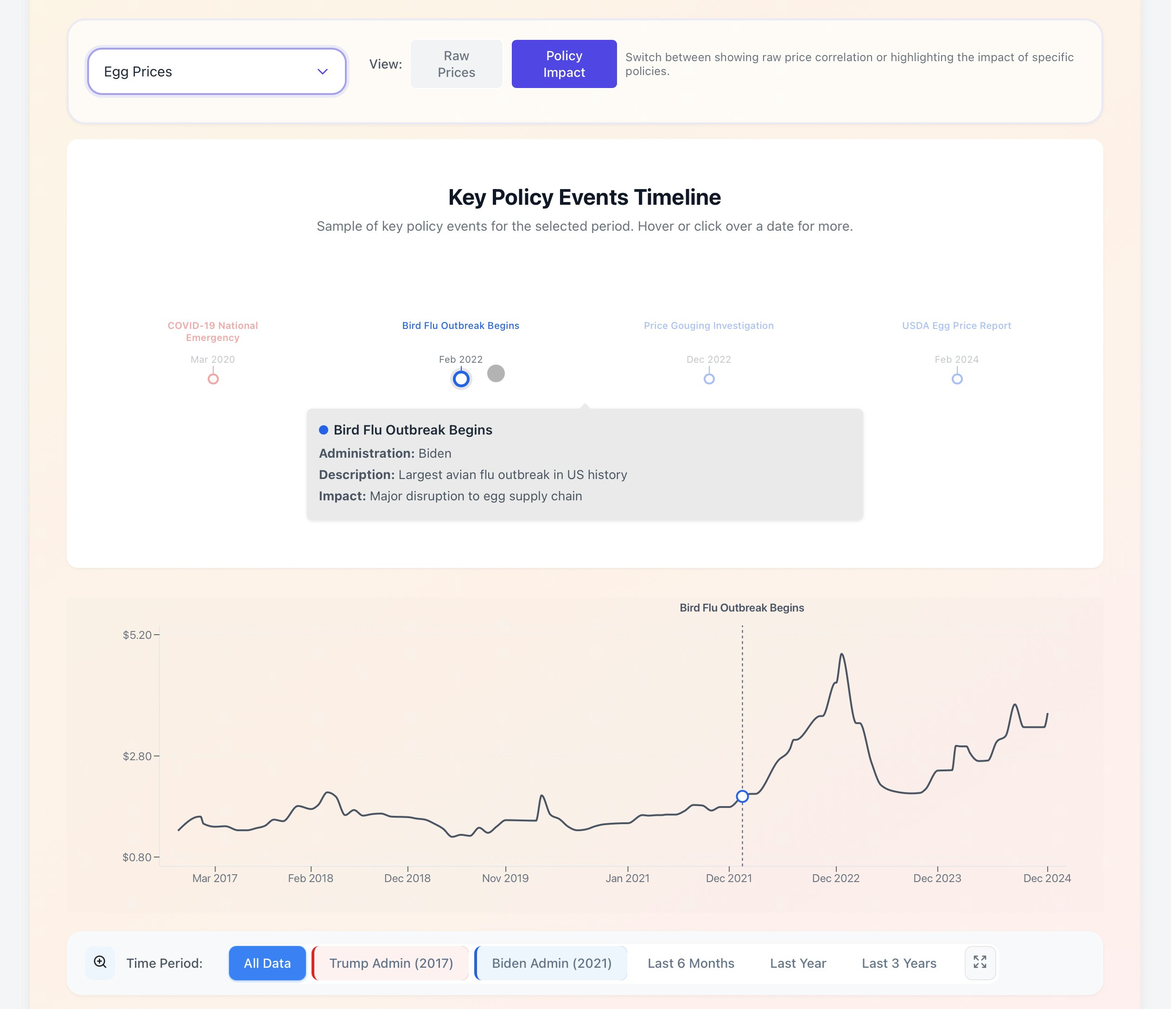The height and width of the screenshot is (1009, 1171).
Task: Select the All Data time period
Action: coord(267,963)
